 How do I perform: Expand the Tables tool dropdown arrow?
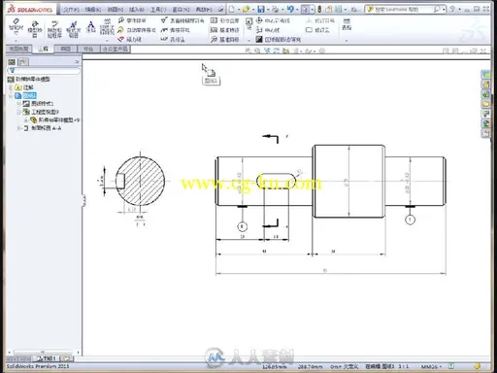click(x=347, y=41)
